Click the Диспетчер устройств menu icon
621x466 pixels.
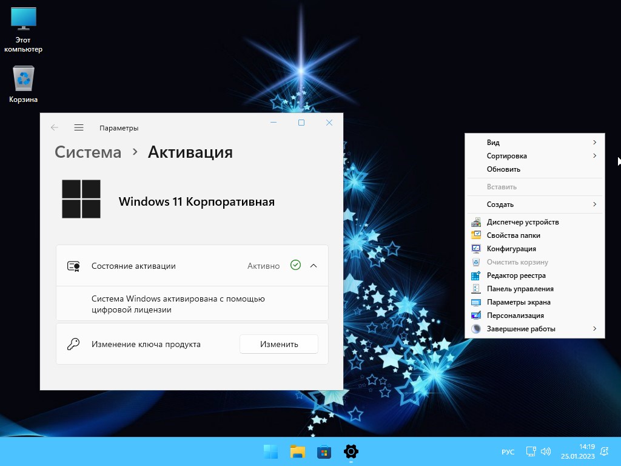476,222
